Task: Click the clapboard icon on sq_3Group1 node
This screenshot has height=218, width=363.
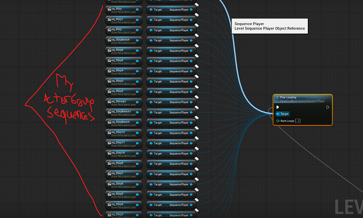Action: pyautogui.click(x=109, y=102)
